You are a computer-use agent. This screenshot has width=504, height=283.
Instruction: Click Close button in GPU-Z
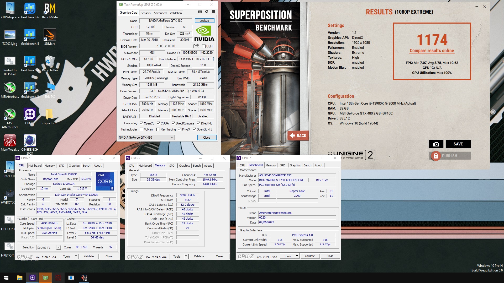(x=207, y=138)
